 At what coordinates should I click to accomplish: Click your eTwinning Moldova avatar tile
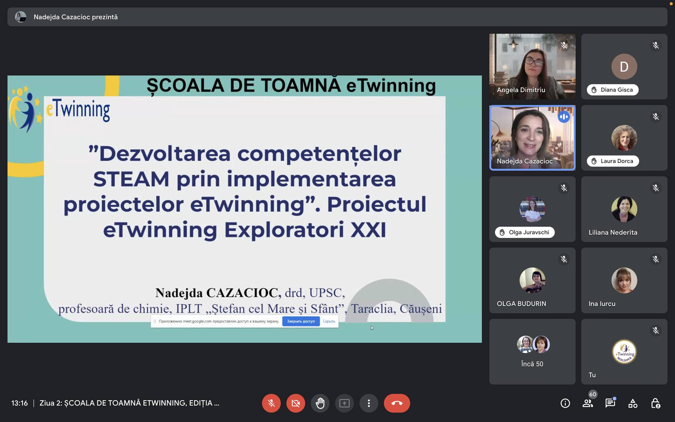pos(624,351)
